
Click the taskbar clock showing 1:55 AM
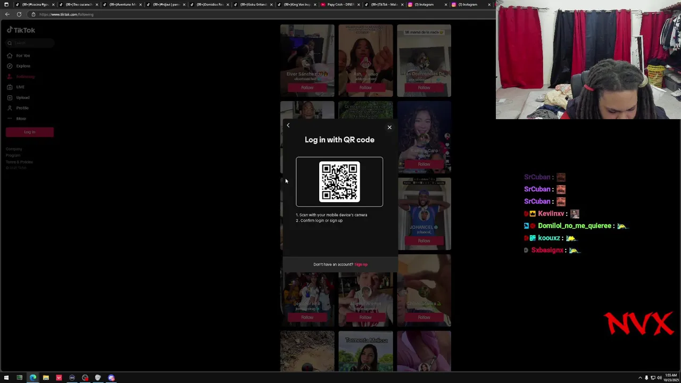[670, 378]
